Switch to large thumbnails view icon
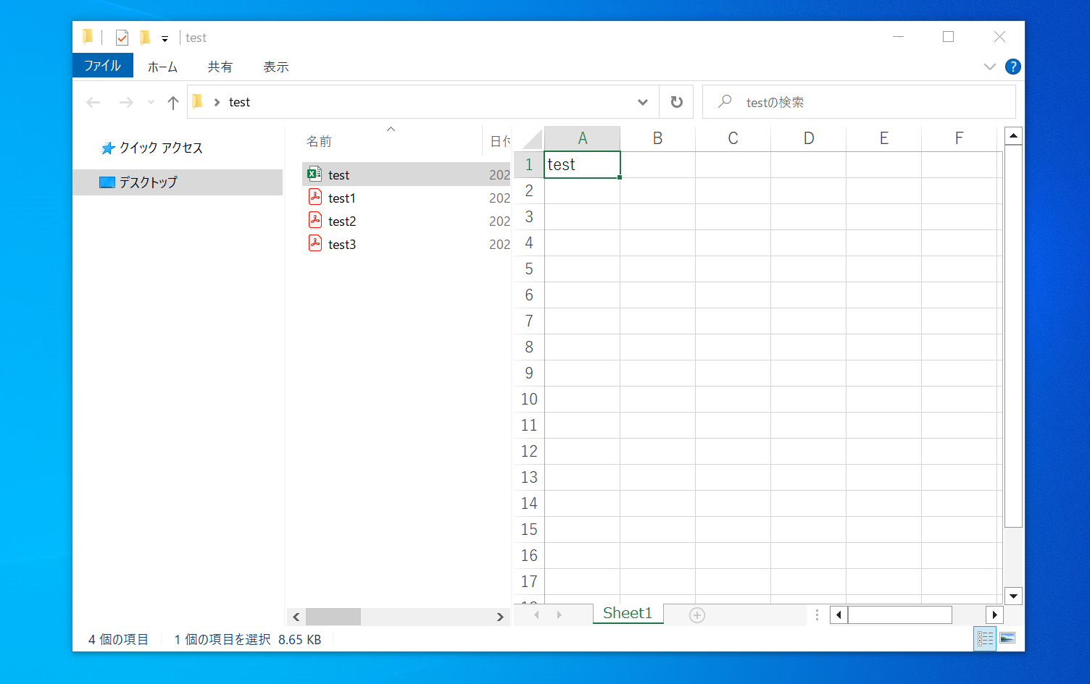Viewport: 1090px width, 684px height. coord(1007,638)
